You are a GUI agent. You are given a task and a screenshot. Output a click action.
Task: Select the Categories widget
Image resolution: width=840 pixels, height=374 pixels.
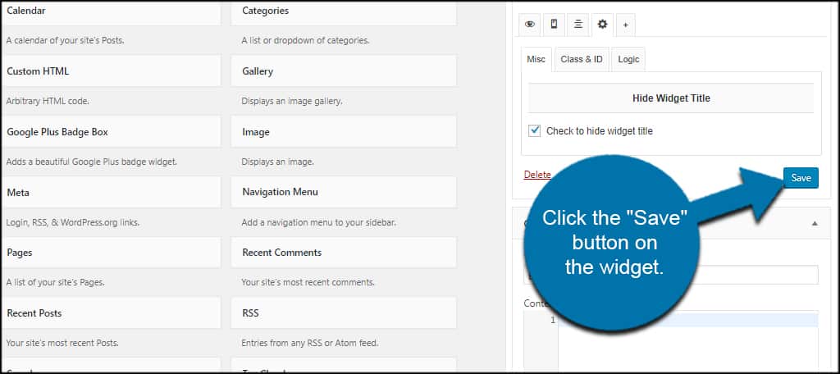(344, 13)
